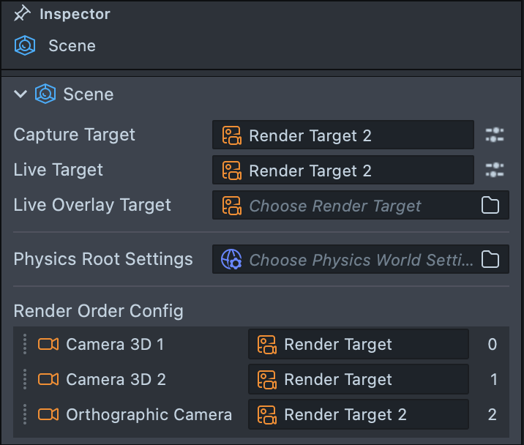Viewport: 524px width, 445px height.
Task: Select Camera 3D 1 in render order
Action: 115,344
